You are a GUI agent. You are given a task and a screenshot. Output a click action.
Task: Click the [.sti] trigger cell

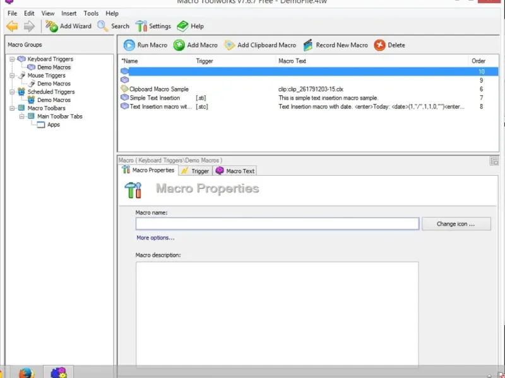click(201, 98)
